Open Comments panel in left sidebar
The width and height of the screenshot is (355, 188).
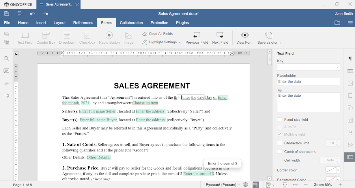(6, 71)
